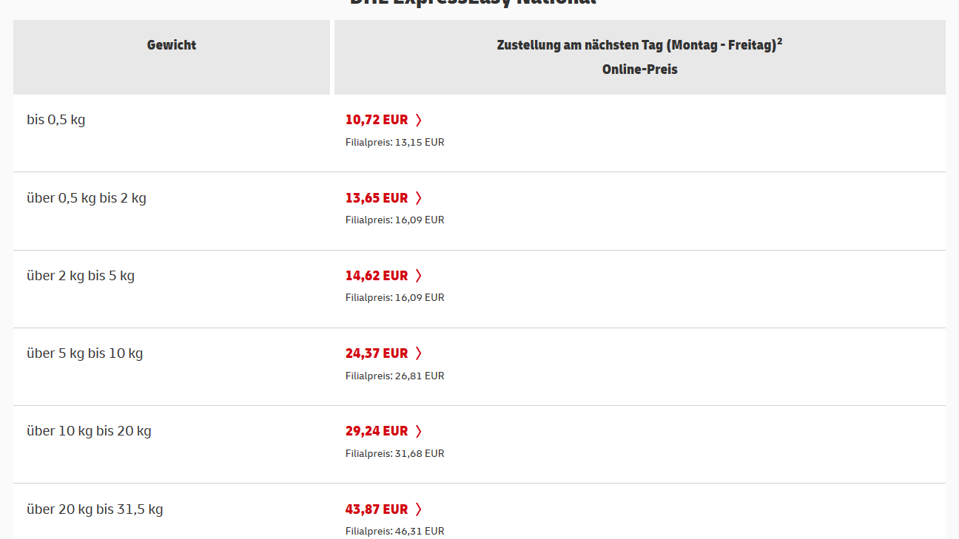This screenshot has width=959, height=539.
Task: Open the 13,65 EUR price link
Action: (377, 197)
